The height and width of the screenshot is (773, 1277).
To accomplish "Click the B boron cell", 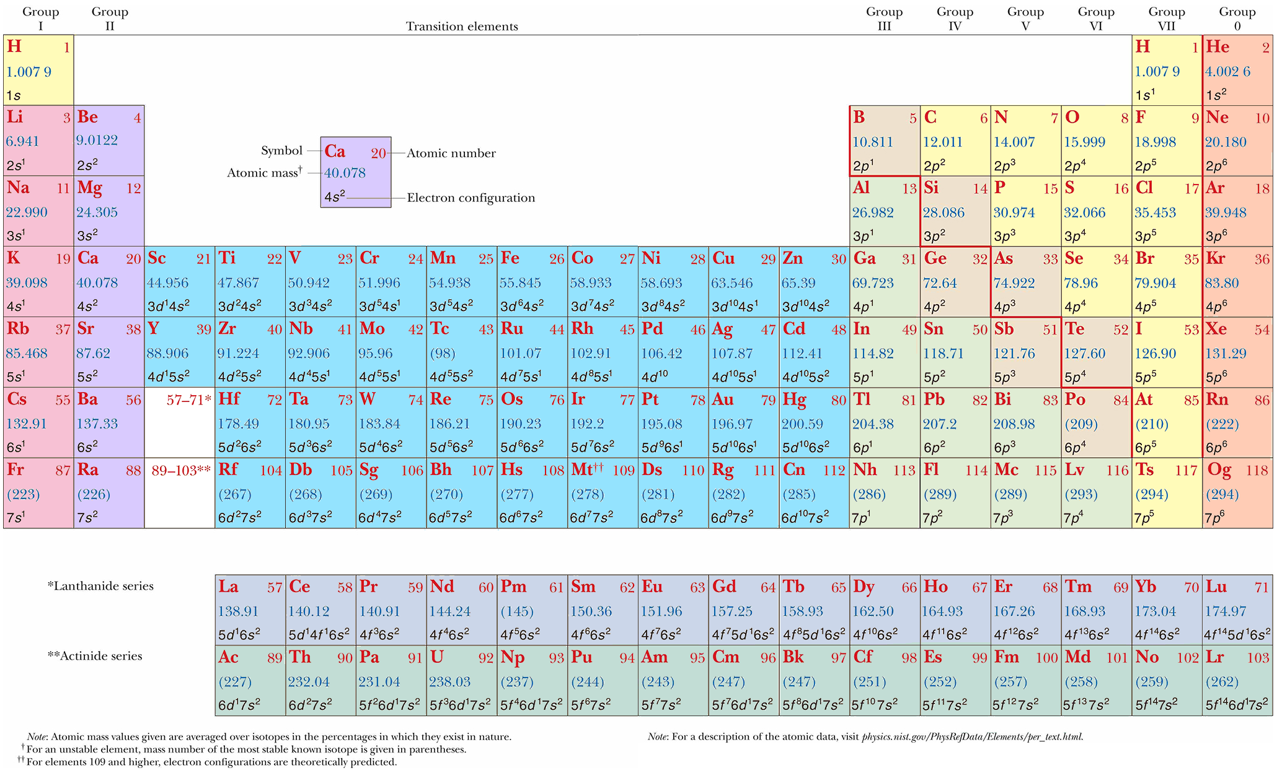I will point(885,141).
